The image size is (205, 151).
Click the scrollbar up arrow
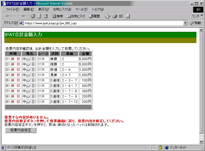[x=201, y=30]
